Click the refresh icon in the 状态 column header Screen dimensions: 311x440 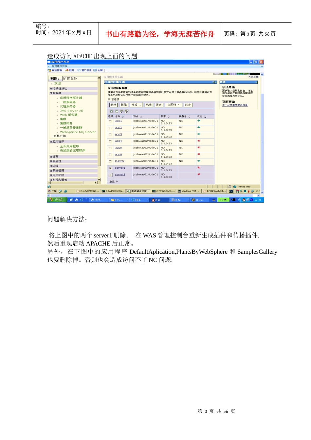pyautogui.click(x=205, y=117)
